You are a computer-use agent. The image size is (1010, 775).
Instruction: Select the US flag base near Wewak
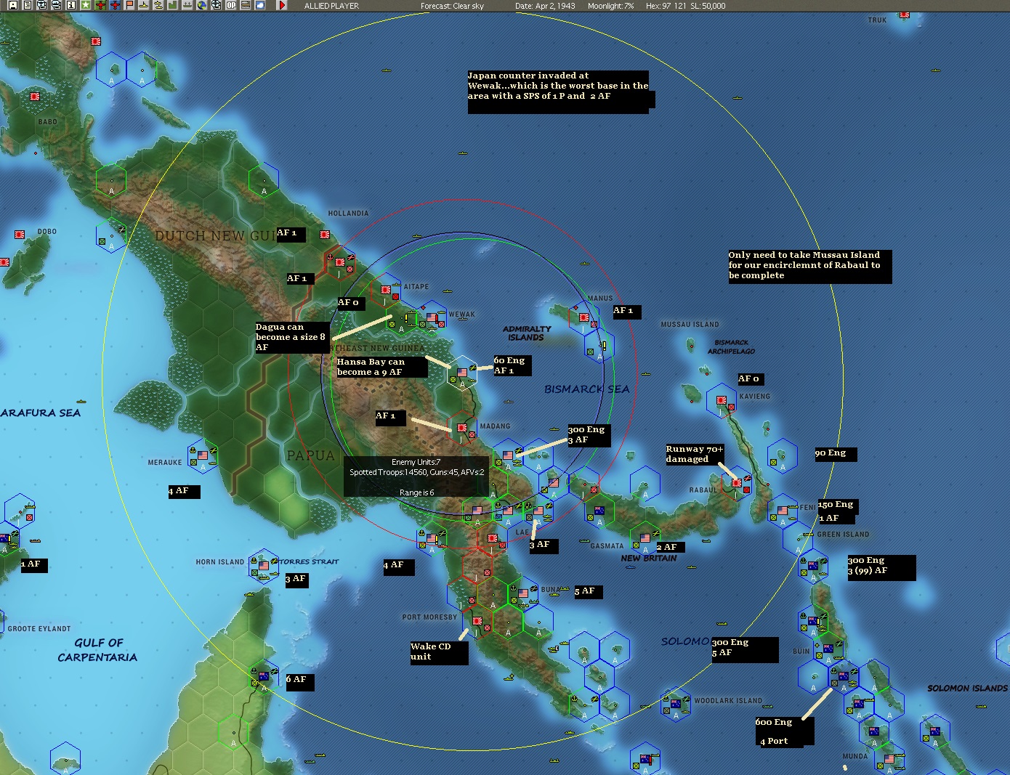coord(432,318)
